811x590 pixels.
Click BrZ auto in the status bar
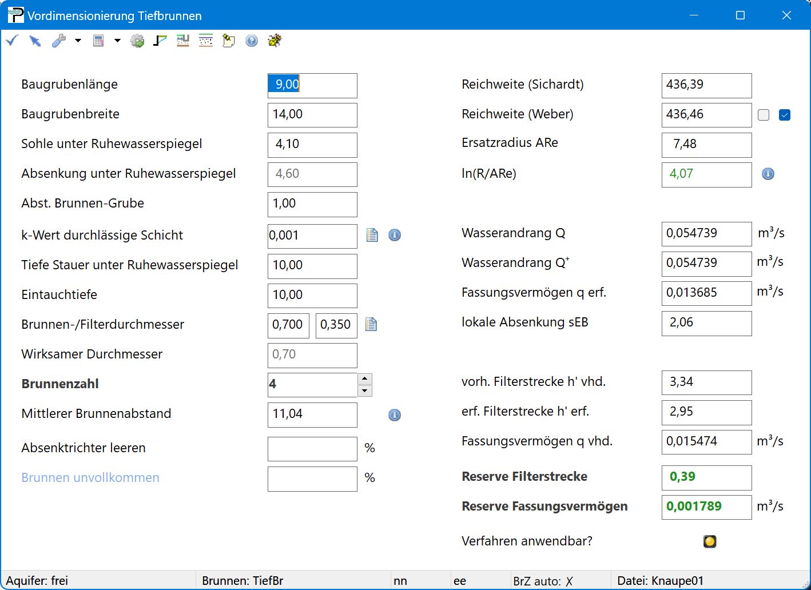click(x=542, y=581)
